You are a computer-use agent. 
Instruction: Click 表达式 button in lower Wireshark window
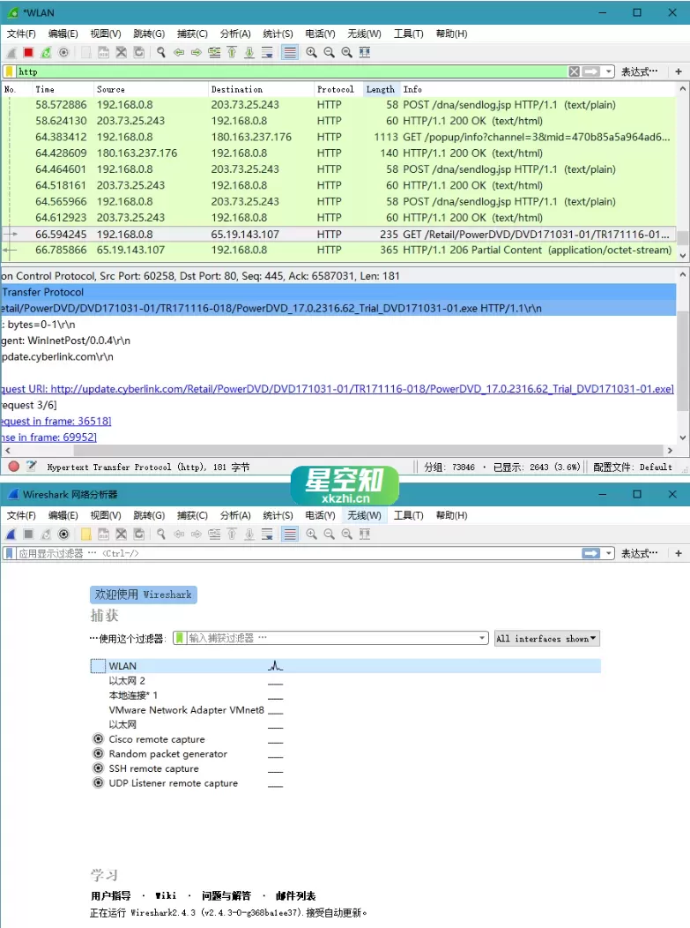click(639, 553)
